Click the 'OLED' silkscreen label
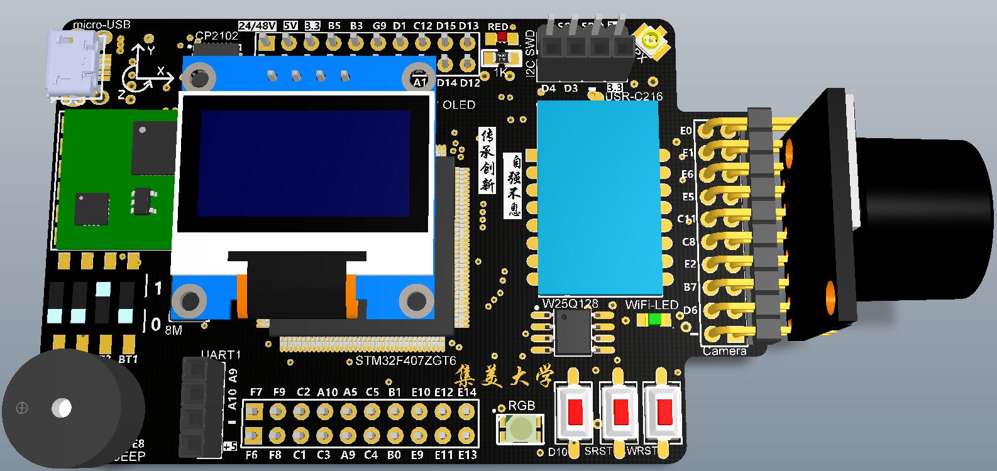This screenshot has width=997, height=471. 460,105
